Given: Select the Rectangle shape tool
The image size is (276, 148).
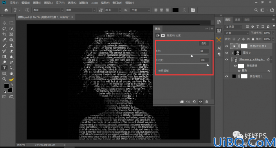Looking at the screenshot, I should 4,74.
